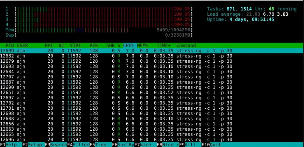Click F10 Quit in the function bar
Screen dimensions: 304x147
[x=211, y=145]
